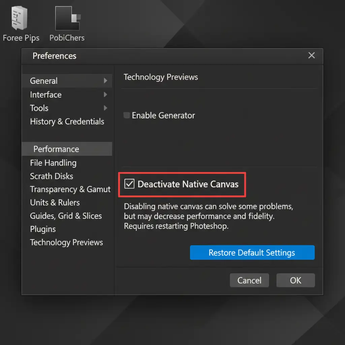
Task: Uncheck Deactivate Native Canvas checkbox
Action: [130, 184]
